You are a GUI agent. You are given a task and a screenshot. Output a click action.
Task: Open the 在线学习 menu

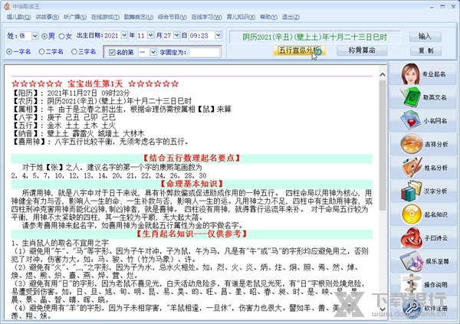tap(206, 17)
